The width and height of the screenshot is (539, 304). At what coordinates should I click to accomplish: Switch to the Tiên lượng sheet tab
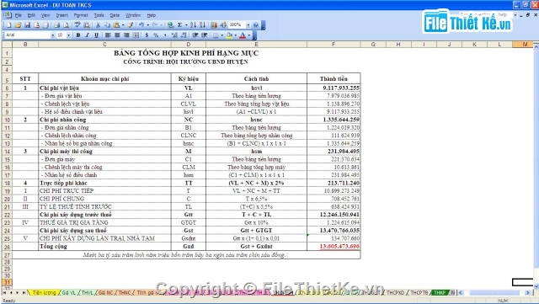point(44,293)
